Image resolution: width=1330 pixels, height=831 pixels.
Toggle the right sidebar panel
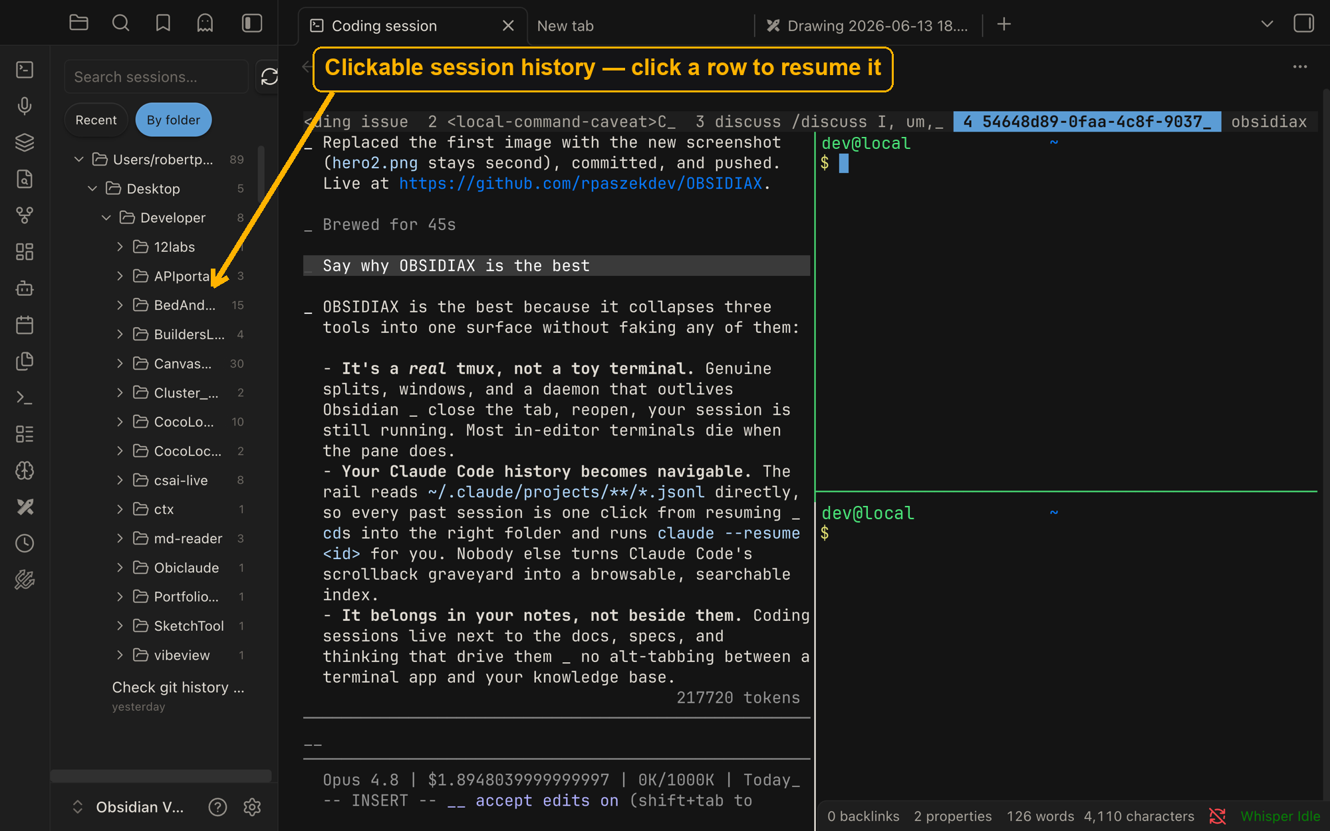coord(1303,23)
